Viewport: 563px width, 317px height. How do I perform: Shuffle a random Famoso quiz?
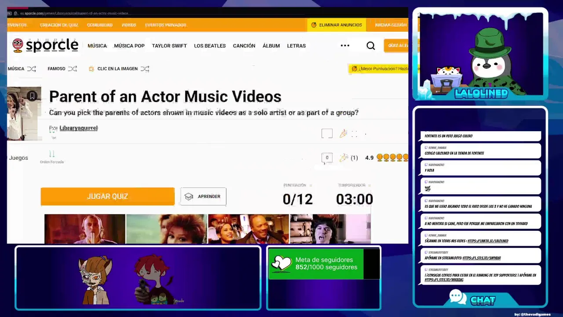coord(73,69)
